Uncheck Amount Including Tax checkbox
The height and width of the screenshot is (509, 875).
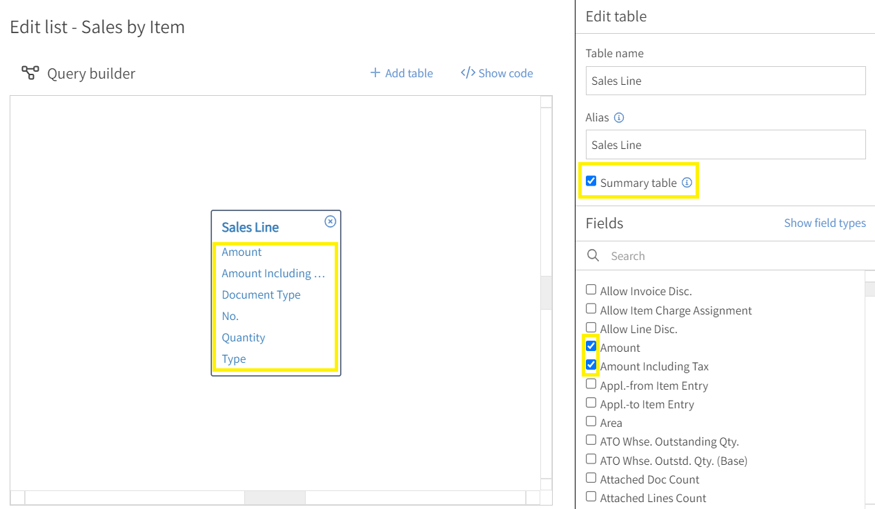point(591,365)
